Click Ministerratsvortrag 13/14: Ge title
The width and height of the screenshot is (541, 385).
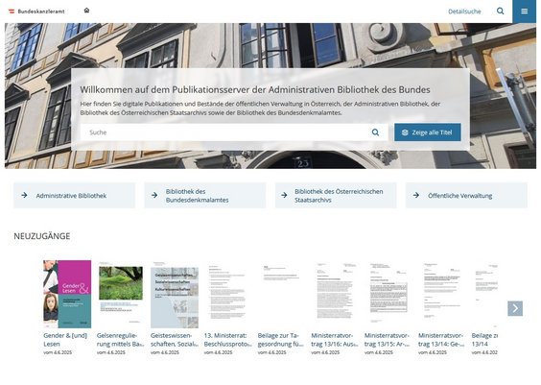pyautogui.click(x=441, y=340)
